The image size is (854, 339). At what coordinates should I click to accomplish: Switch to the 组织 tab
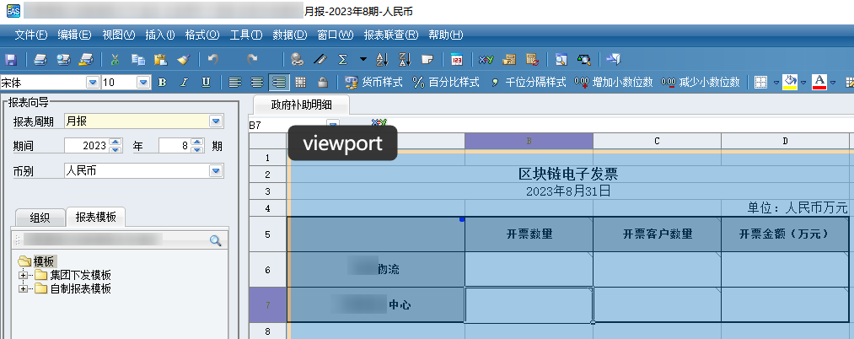point(40,217)
